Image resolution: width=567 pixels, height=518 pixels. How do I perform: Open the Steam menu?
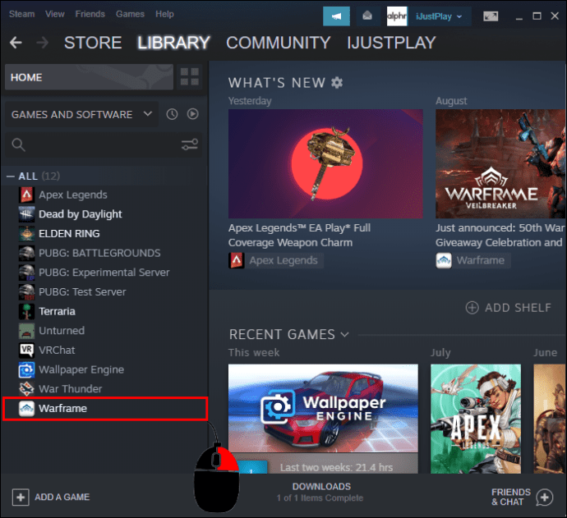pos(21,14)
